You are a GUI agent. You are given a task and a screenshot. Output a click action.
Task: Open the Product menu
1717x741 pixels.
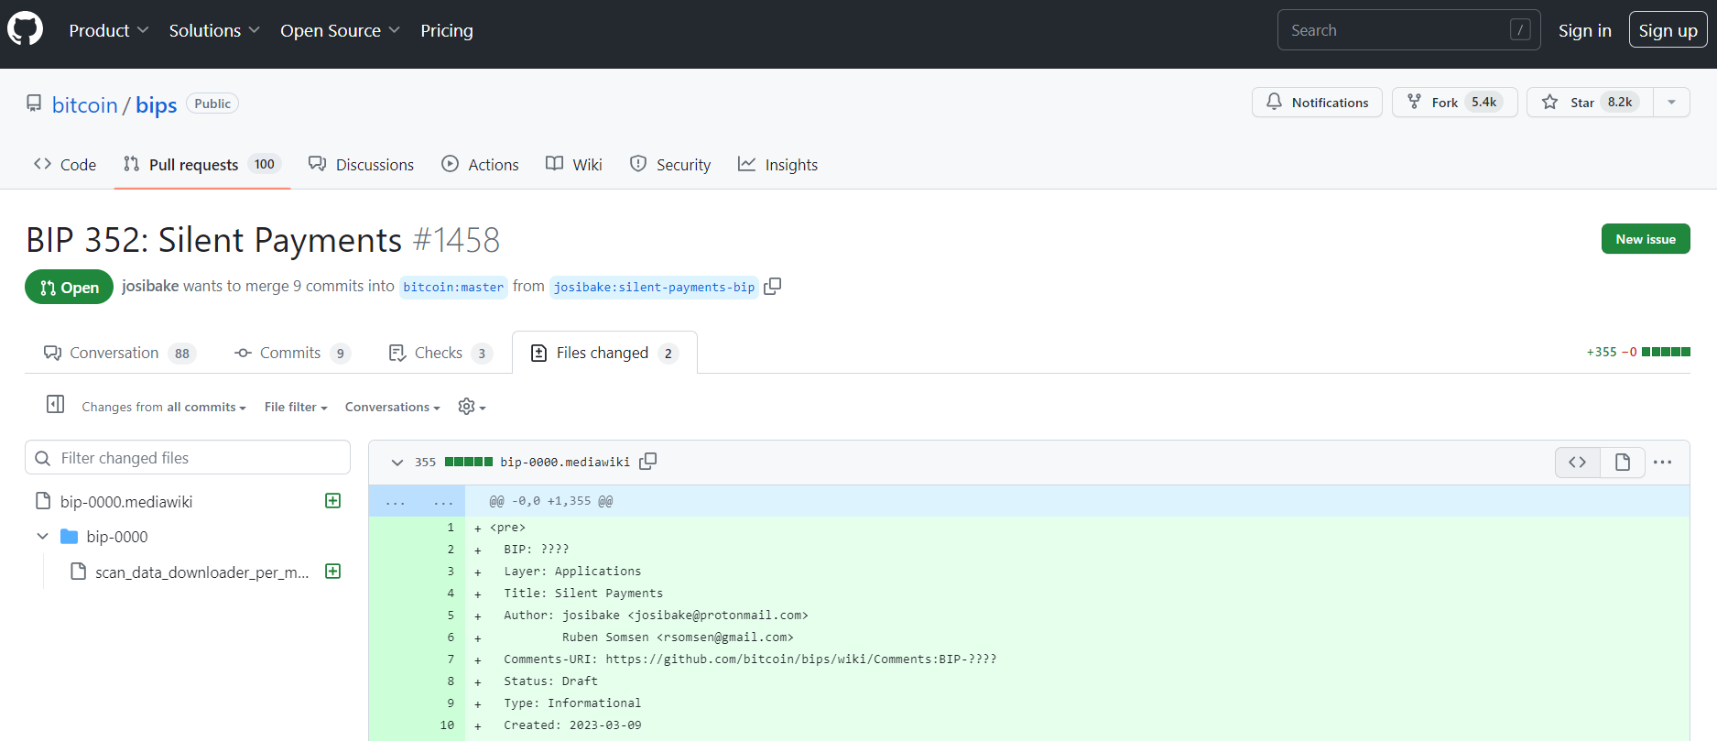[x=108, y=30]
